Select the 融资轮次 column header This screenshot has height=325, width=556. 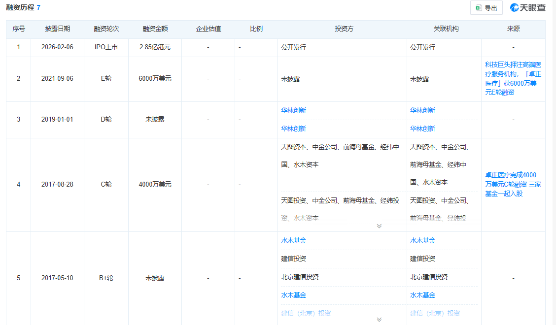106,29
